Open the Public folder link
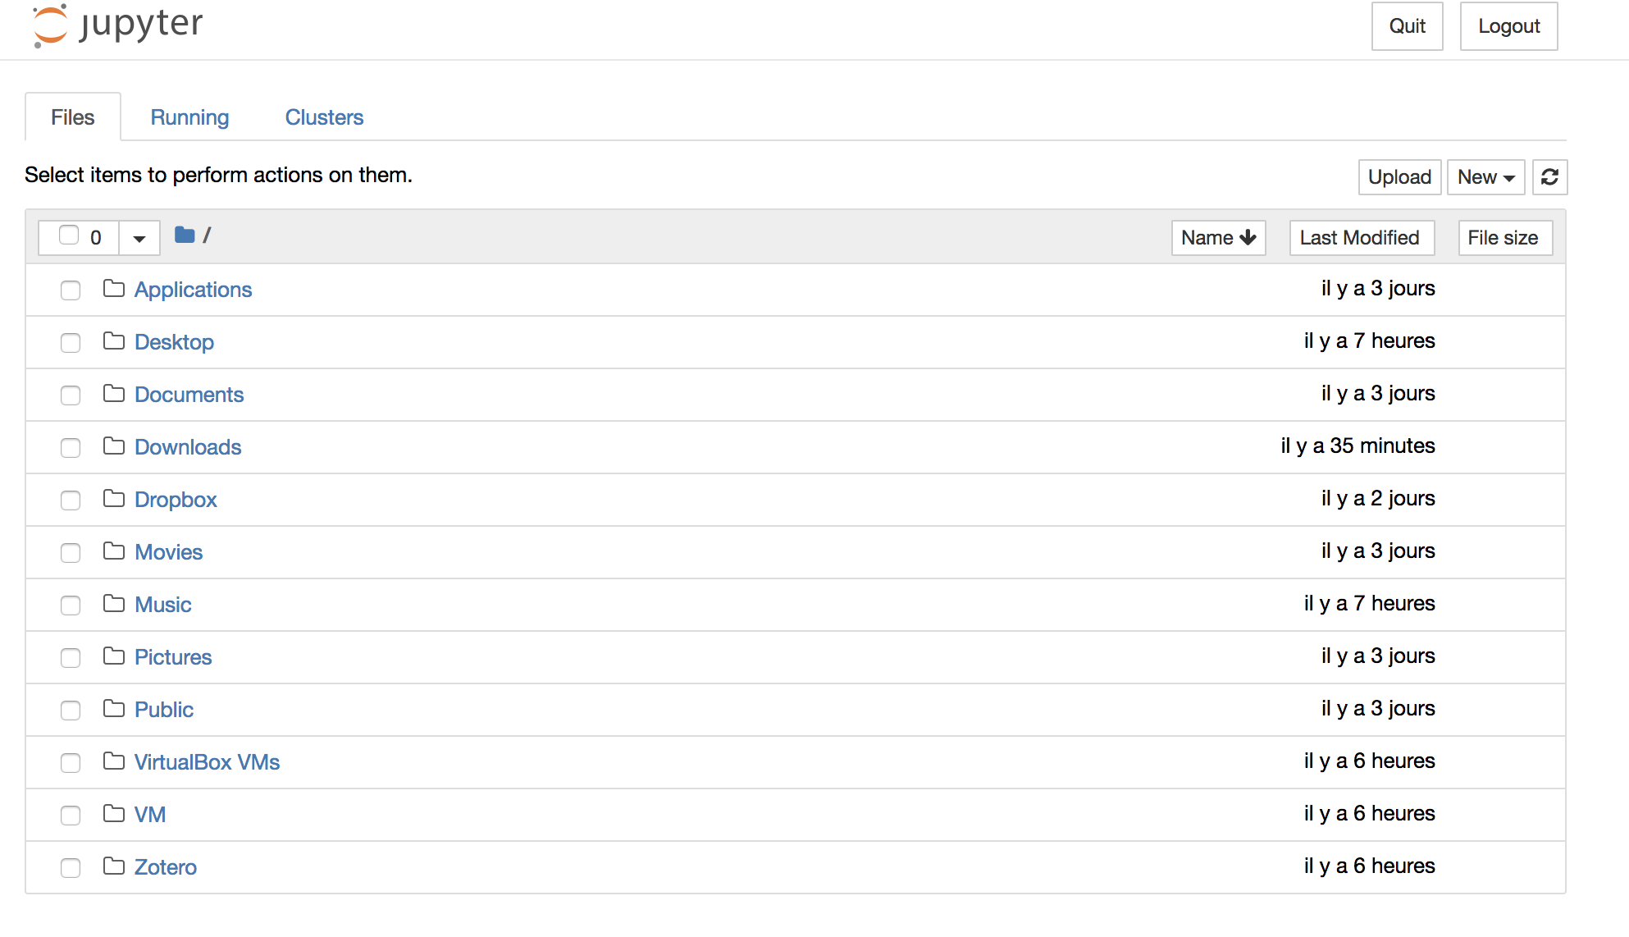 [164, 710]
